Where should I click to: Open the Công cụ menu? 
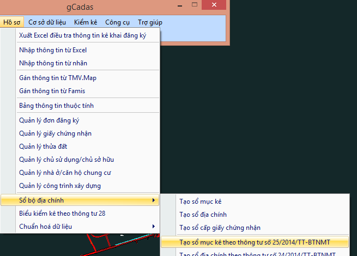(x=117, y=22)
